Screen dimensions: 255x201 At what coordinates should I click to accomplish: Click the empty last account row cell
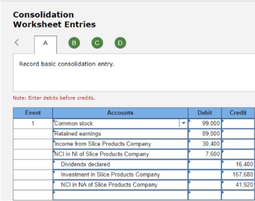coord(120,195)
